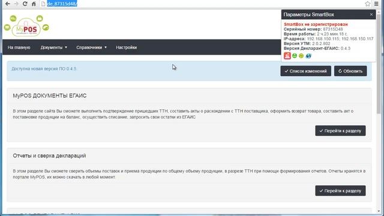Click the 'Доступна новая версия ПО 0.4.5' notice
The image size is (384, 216).
pos(44,69)
